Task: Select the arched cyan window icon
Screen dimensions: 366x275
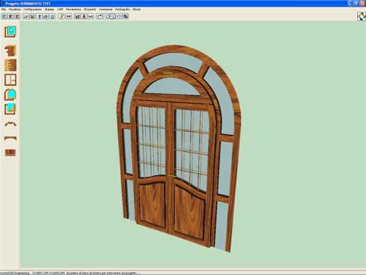Action: (10, 95)
